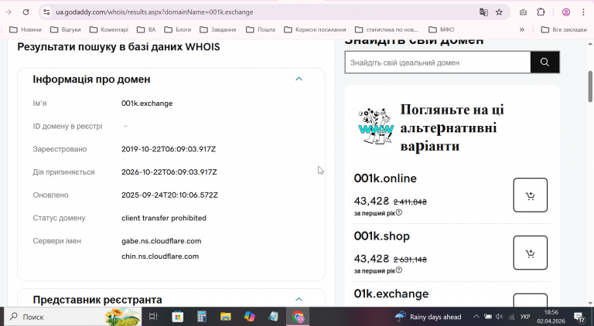The width and height of the screenshot is (594, 326).
Task: Click the taskbar clock and date
Action: [x=551, y=317]
